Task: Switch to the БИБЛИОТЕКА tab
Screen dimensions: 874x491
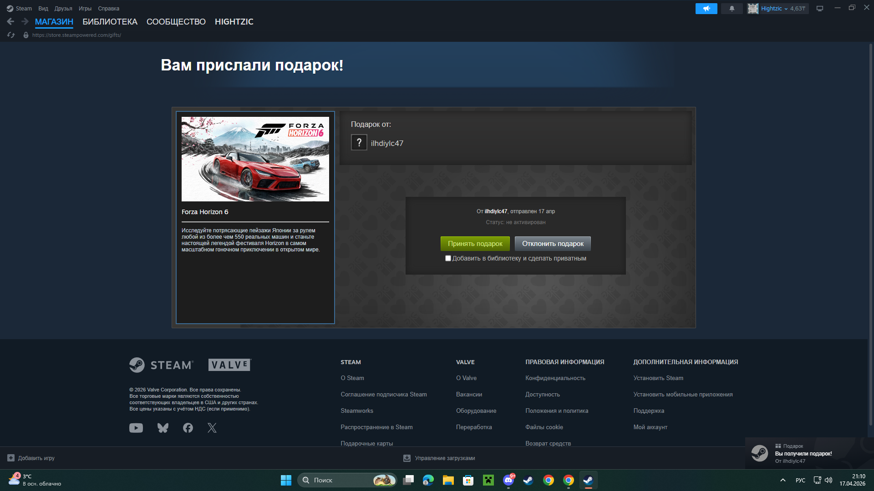Action: pos(110,22)
